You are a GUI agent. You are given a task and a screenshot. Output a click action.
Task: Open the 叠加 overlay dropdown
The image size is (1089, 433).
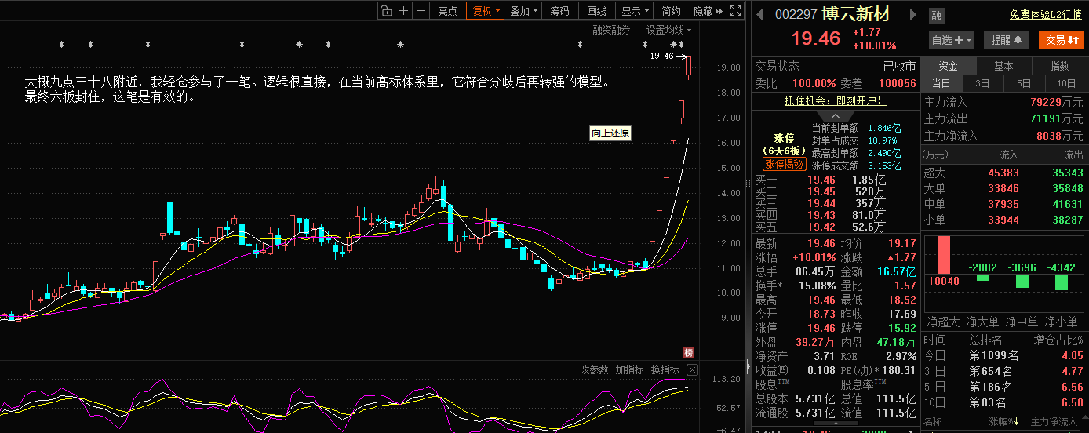[523, 10]
